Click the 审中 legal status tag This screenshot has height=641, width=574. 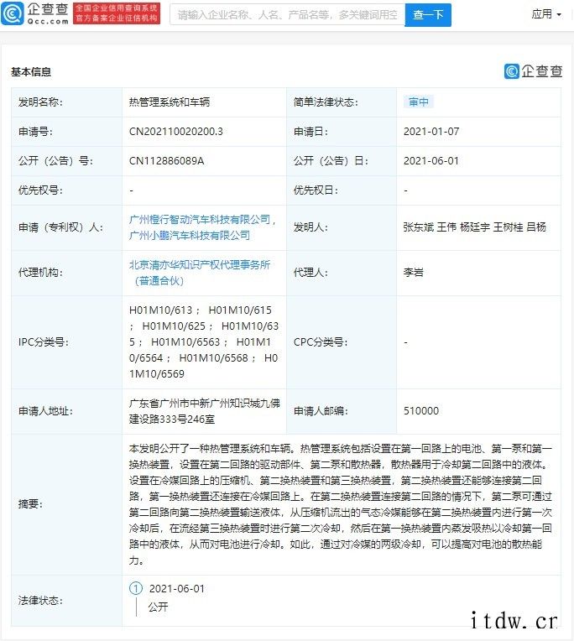(x=418, y=102)
